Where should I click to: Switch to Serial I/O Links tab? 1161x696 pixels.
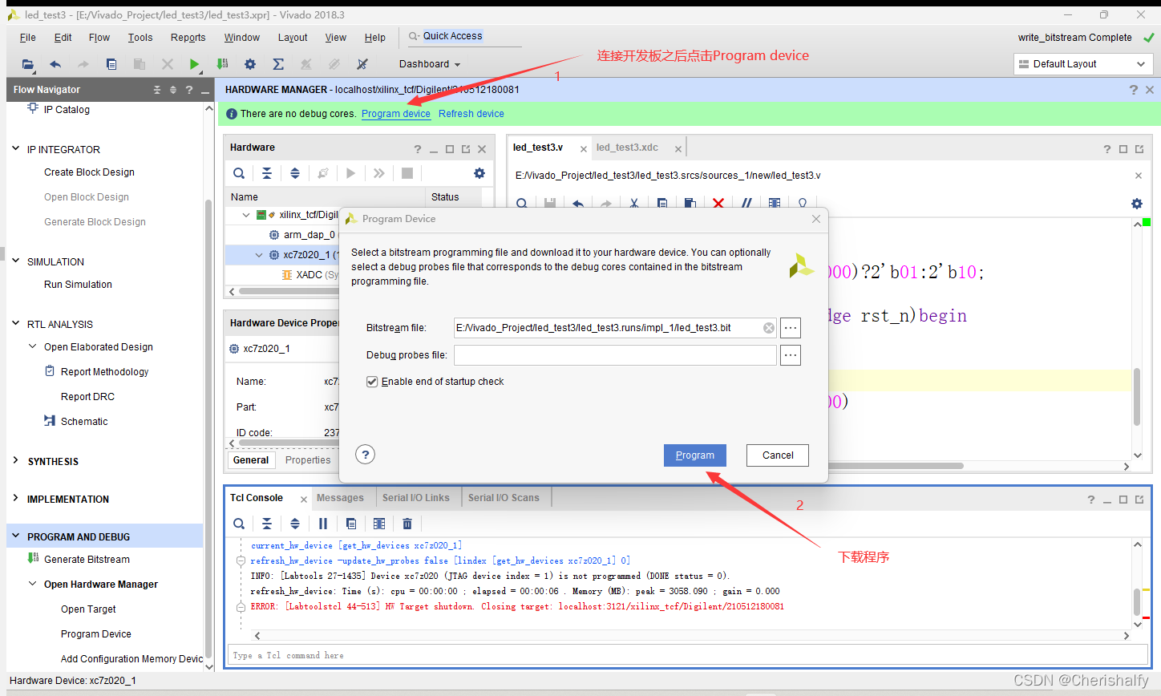[415, 498]
